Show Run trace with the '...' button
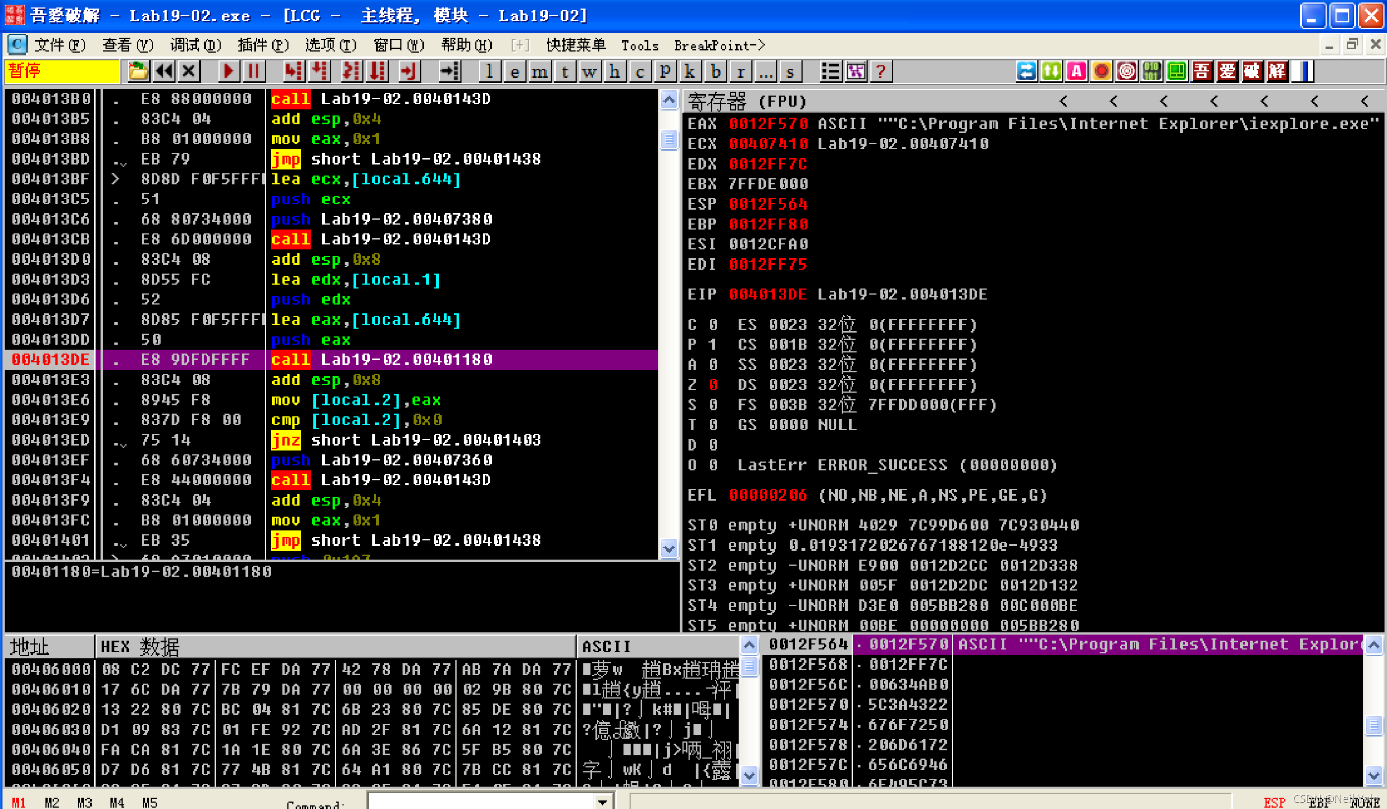Image resolution: width=1387 pixels, height=809 pixels. tap(766, 71)
